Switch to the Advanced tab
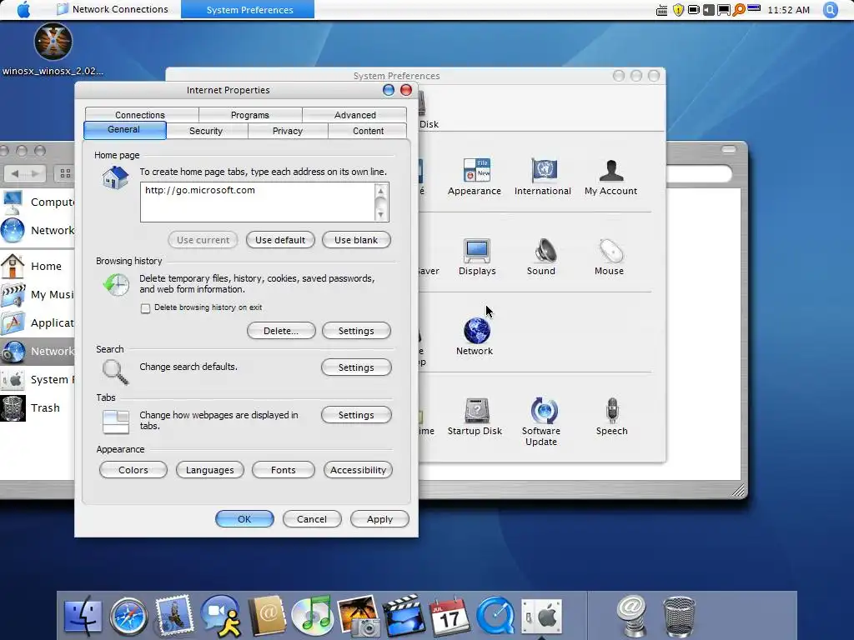The width and height of the screenshot is (854, 640). (355, 115)
